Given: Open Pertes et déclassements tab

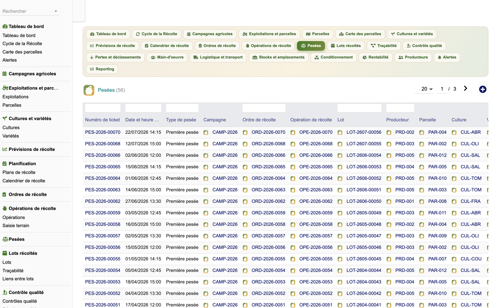Looking at the screenshot, I should 115,57.
